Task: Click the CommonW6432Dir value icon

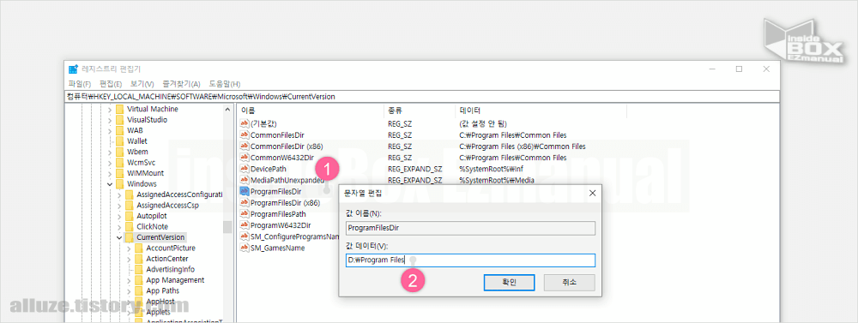Action: (x=245, y=158)
